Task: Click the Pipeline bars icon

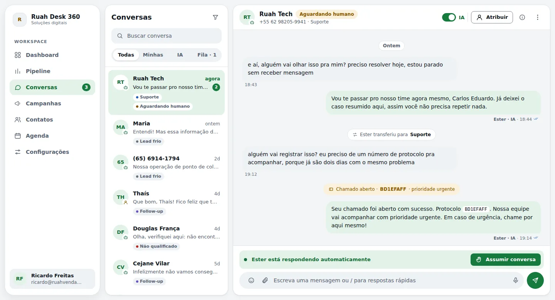Action: [x=18, y=71]
